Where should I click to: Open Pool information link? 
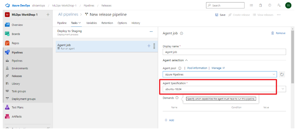197,68
